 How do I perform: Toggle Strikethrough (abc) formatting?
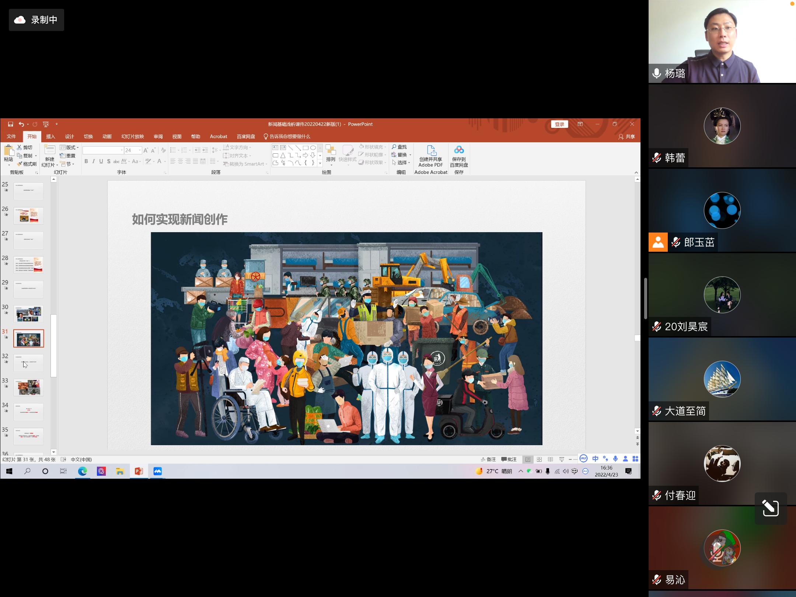pyautogui.click(x=116, y=161)
